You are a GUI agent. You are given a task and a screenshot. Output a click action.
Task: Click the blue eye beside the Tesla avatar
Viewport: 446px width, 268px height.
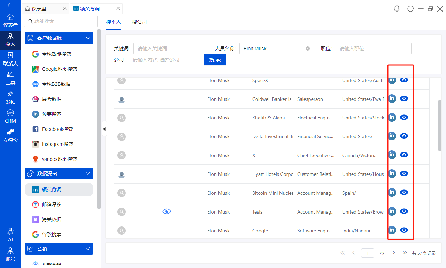click(167, 211)
